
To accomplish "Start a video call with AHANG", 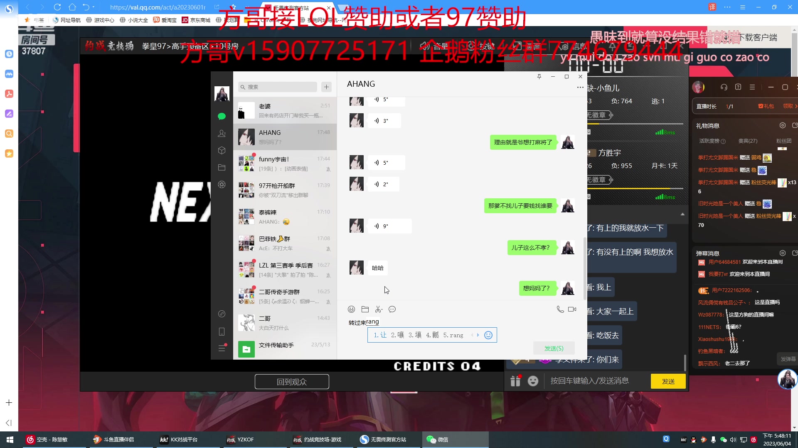I will (x=572, y=309).
